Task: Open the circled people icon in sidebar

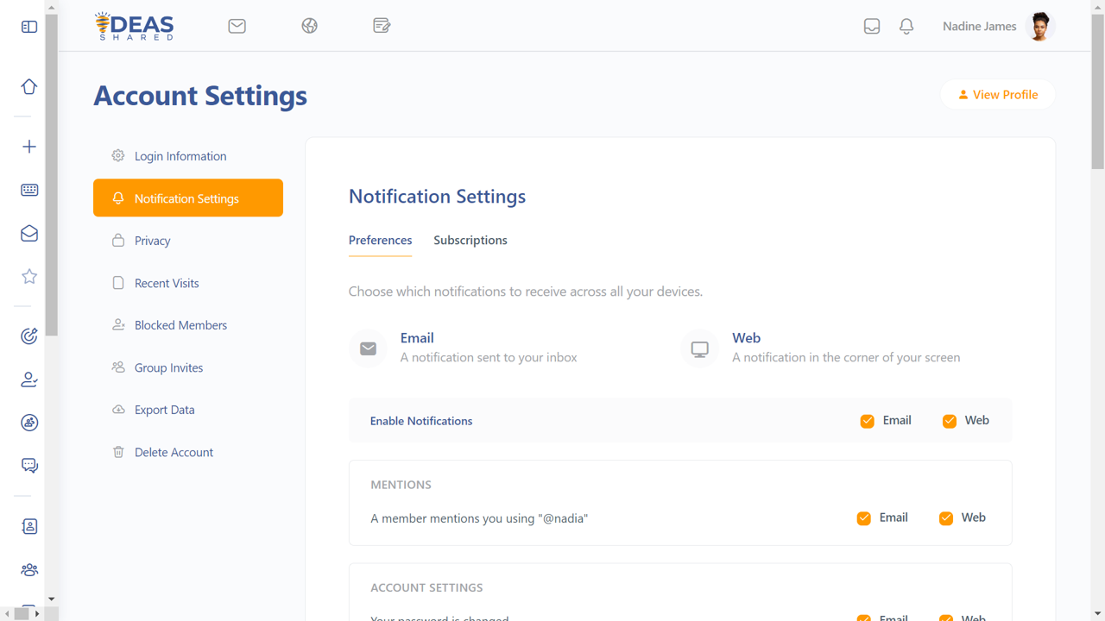Action: click(29, 423)
